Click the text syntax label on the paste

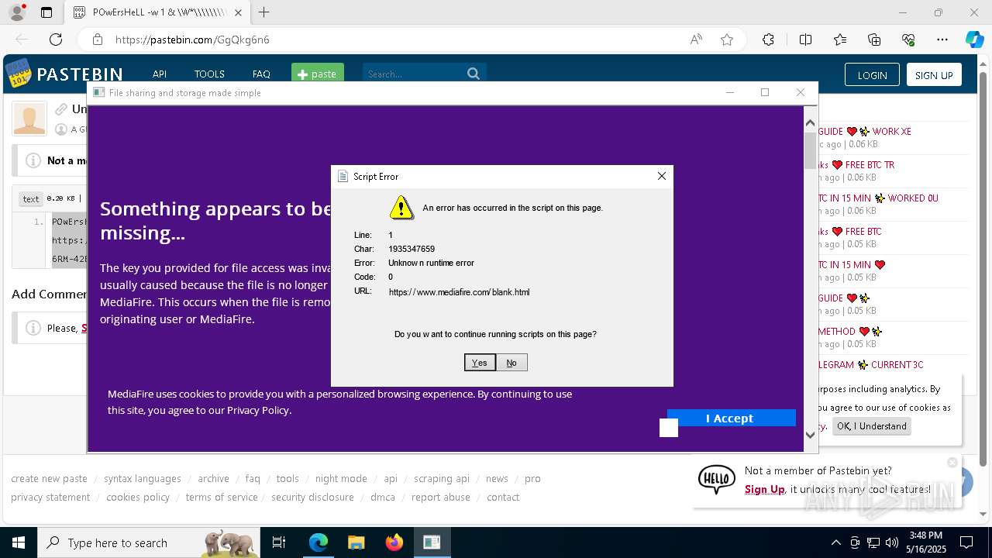(31, 199)
